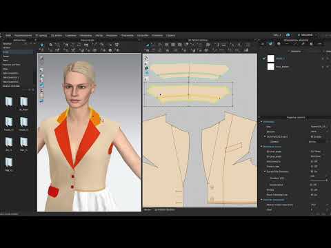Click the dark green round icon in 2D vertical toolbar

tap(146, 68)
